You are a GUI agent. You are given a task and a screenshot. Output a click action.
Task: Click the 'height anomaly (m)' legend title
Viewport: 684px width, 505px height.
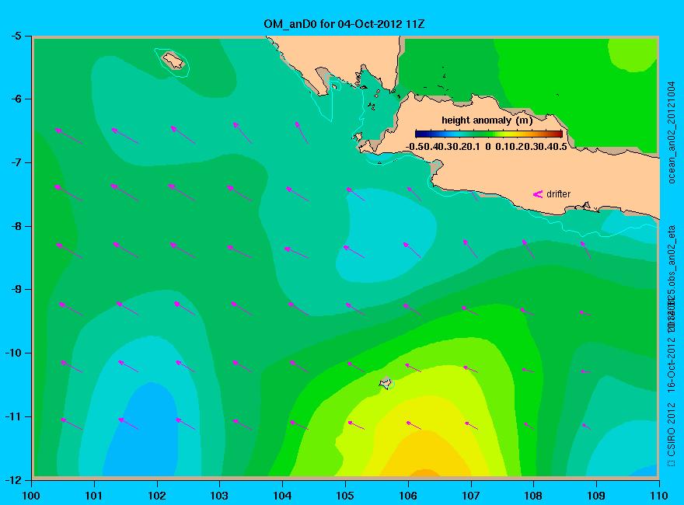pos(487,120)
